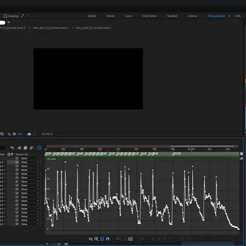
Task: Toggle the blue Graph Editor button
Action: [39, 148]
